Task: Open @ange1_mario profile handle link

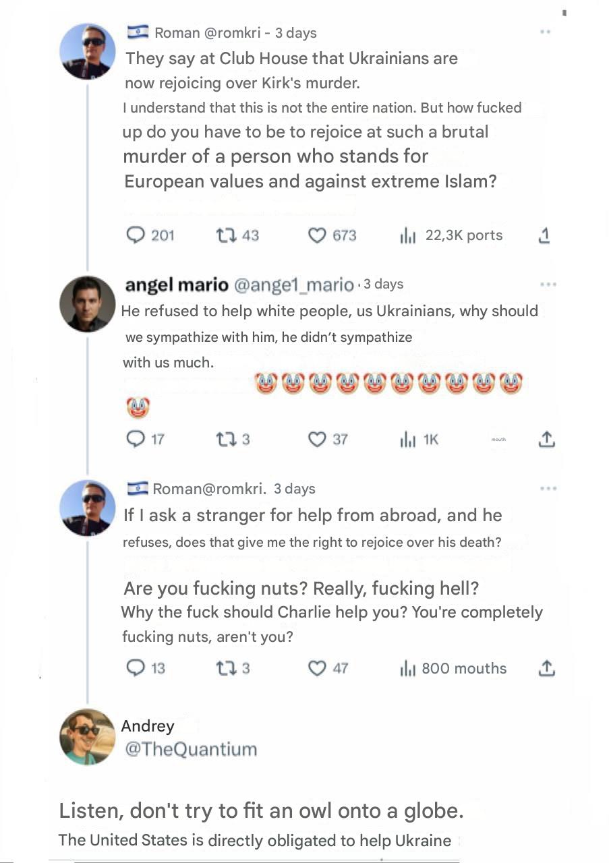Action: [x=293, y=285]
